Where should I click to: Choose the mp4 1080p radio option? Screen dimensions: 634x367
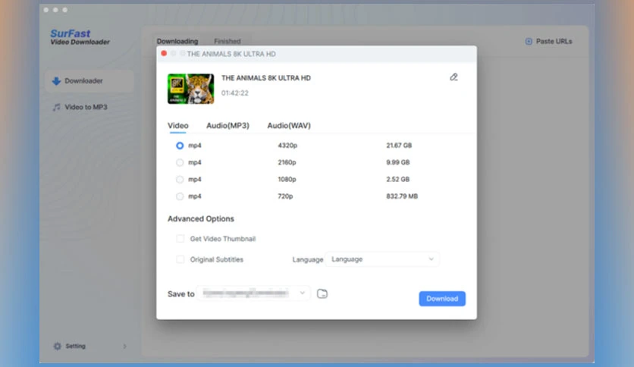click(180, 180)
